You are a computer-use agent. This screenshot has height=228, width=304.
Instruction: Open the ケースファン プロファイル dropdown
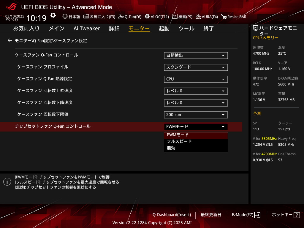click(x=196, y=67)
